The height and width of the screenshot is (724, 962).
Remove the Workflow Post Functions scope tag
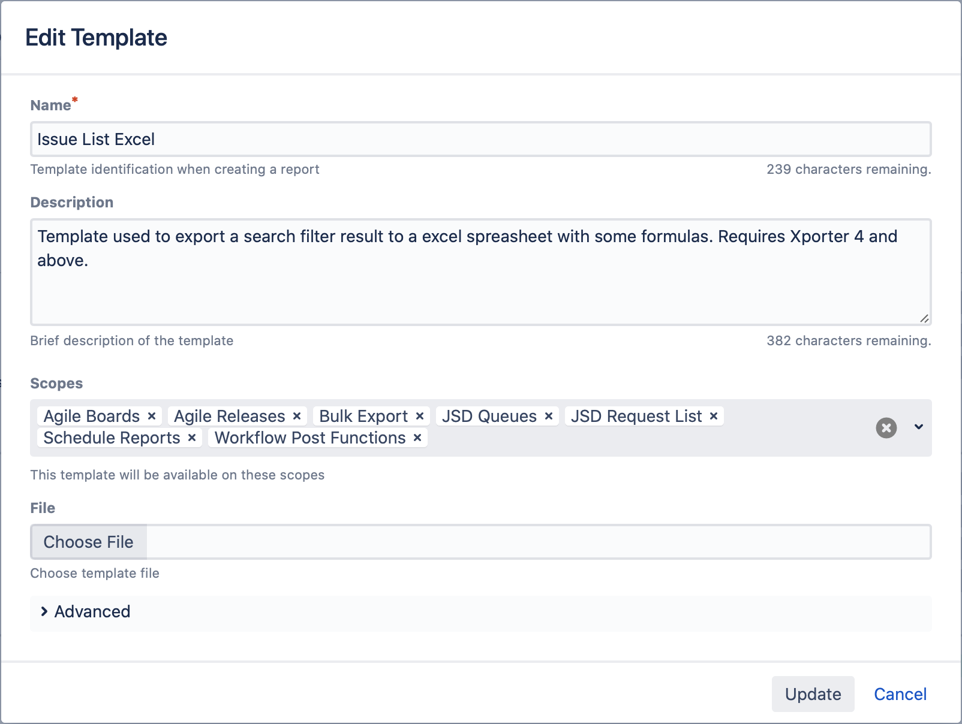point(417,438)
